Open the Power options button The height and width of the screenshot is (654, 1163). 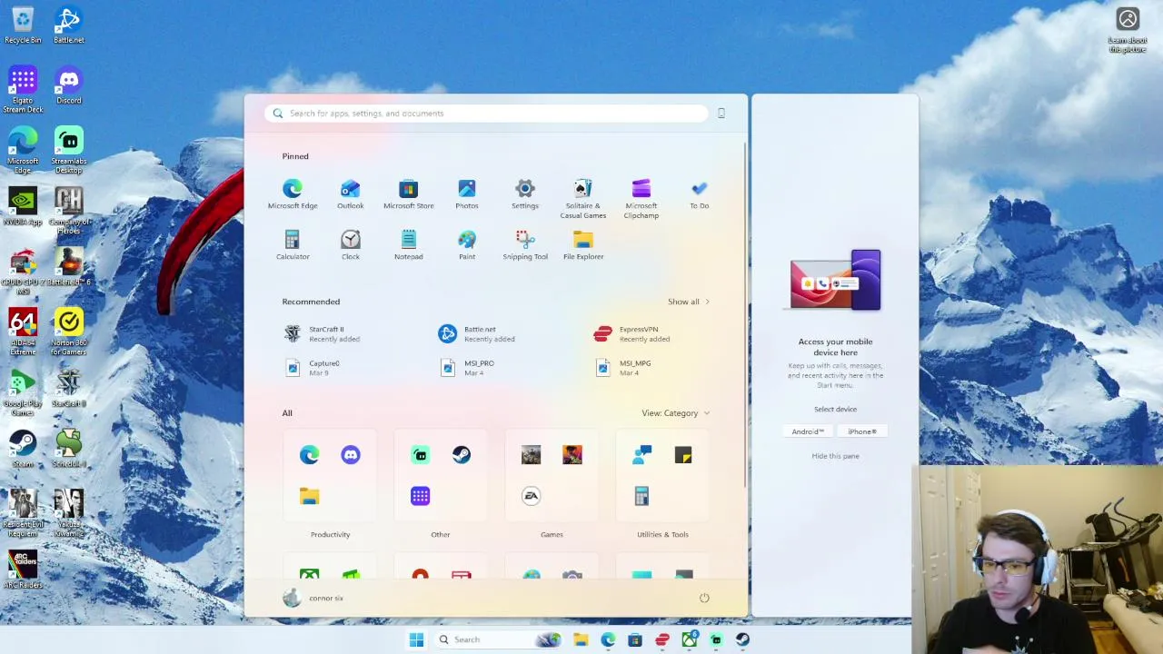click(704, 598)
